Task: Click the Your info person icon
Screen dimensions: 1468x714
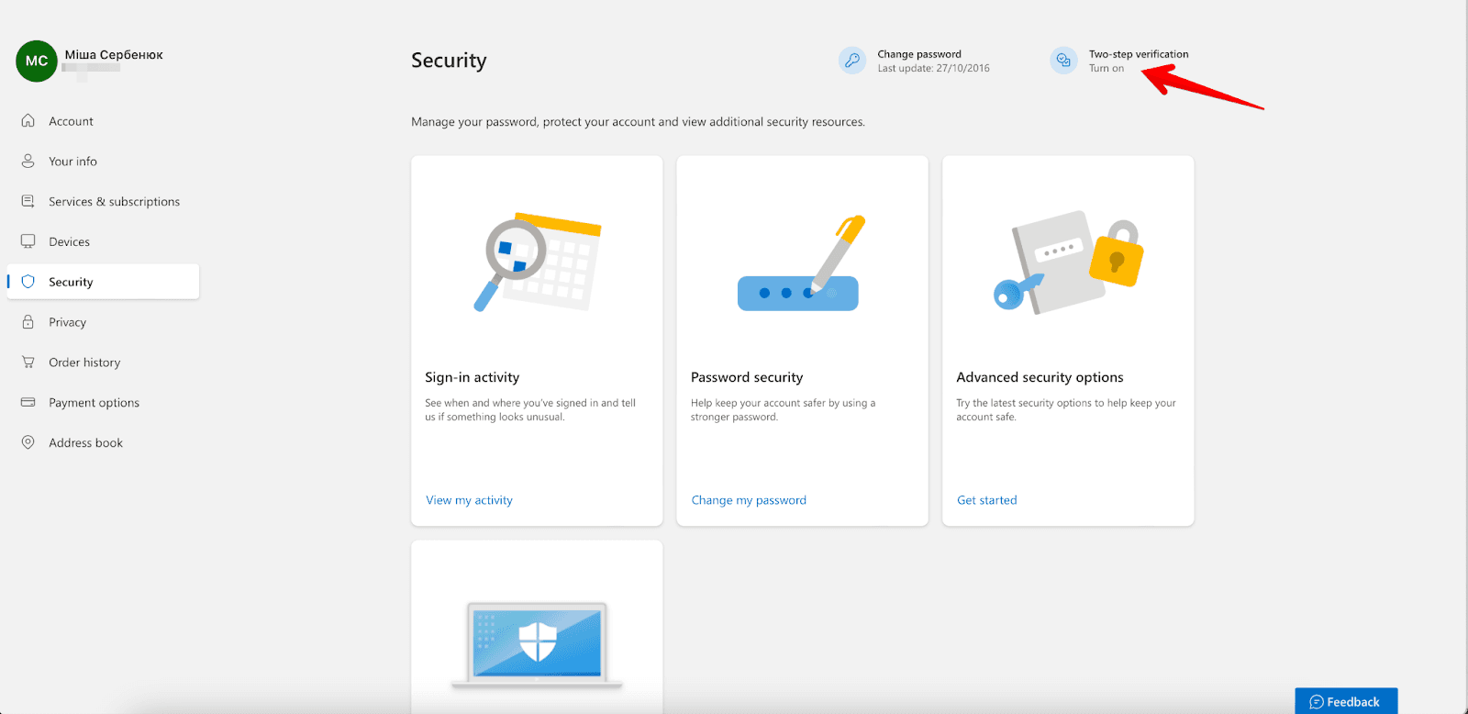Action: pos(28,162)
